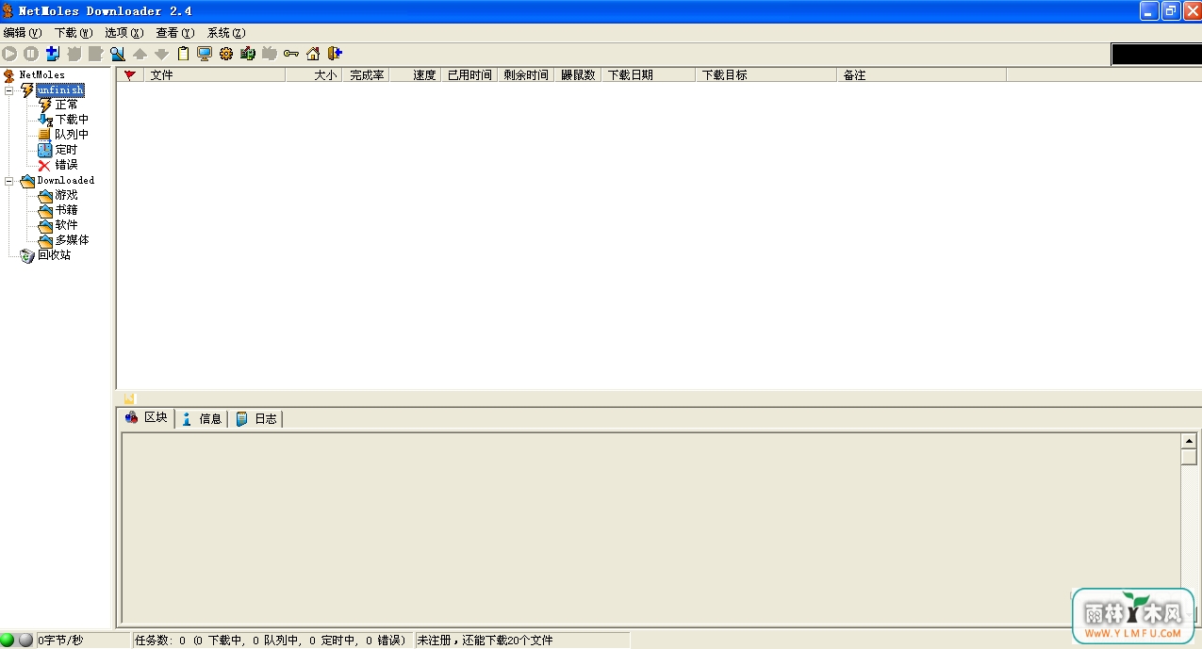
Task: Click the red X icon beside 错误
Action: click(x=44, y=165)
